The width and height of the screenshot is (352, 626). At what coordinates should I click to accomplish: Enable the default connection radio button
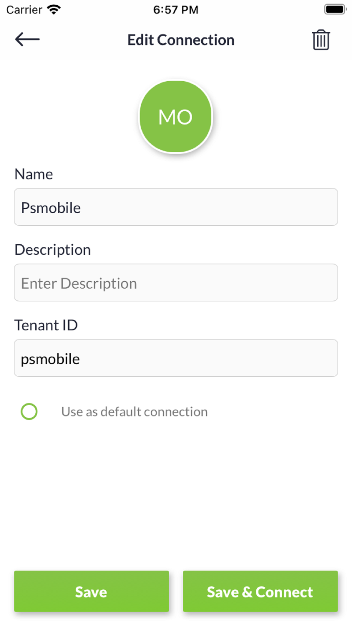(x=29, y=412)
